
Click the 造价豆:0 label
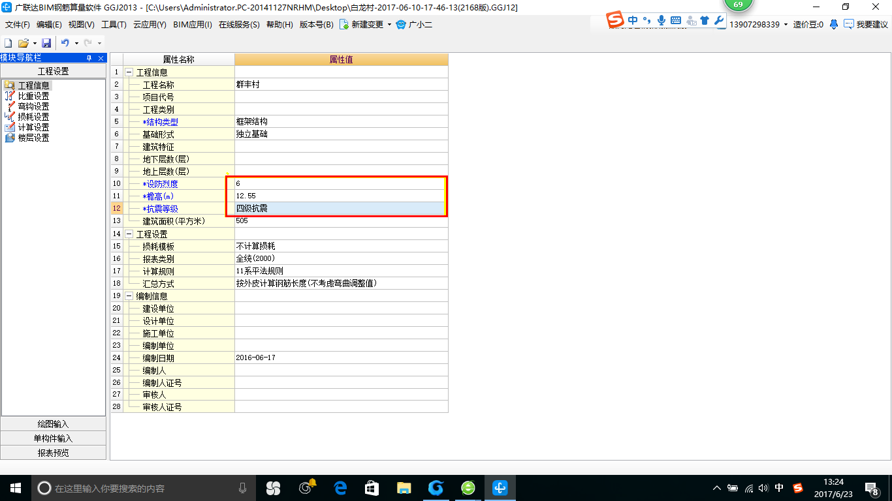point(808,24)
